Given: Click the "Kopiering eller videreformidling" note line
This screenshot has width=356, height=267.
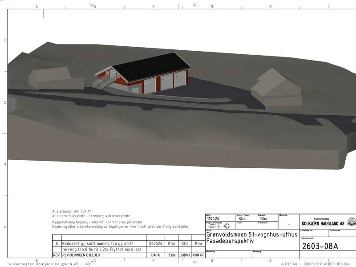Looking at the screenshot, I should click(120, 227).
